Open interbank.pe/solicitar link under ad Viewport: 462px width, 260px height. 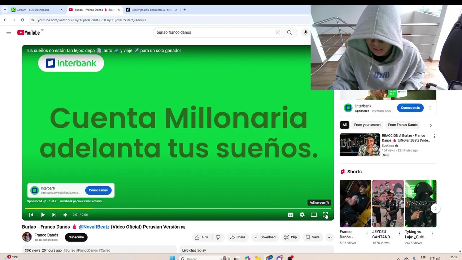82,201
